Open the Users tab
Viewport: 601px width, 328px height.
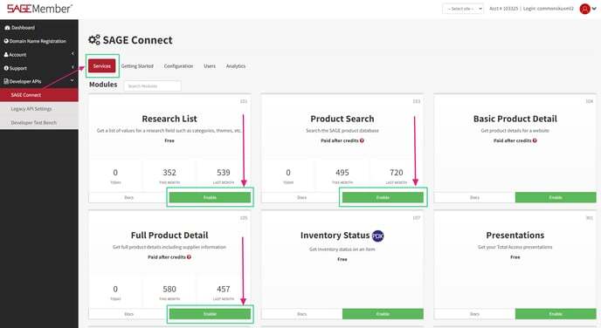click(210, 66)
